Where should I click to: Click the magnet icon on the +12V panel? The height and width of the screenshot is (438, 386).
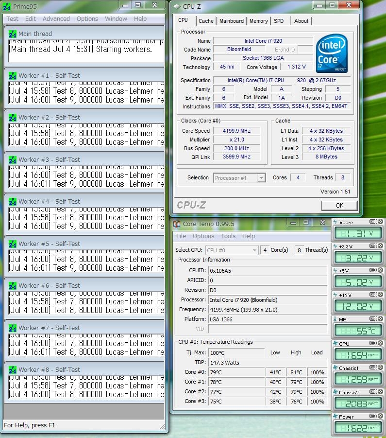[373, 295]
